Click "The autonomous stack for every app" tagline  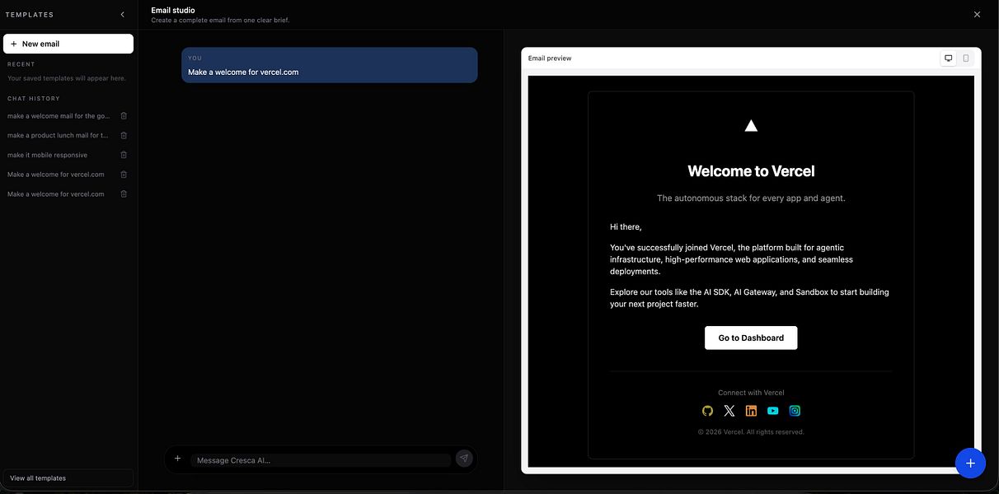point(751,198)
